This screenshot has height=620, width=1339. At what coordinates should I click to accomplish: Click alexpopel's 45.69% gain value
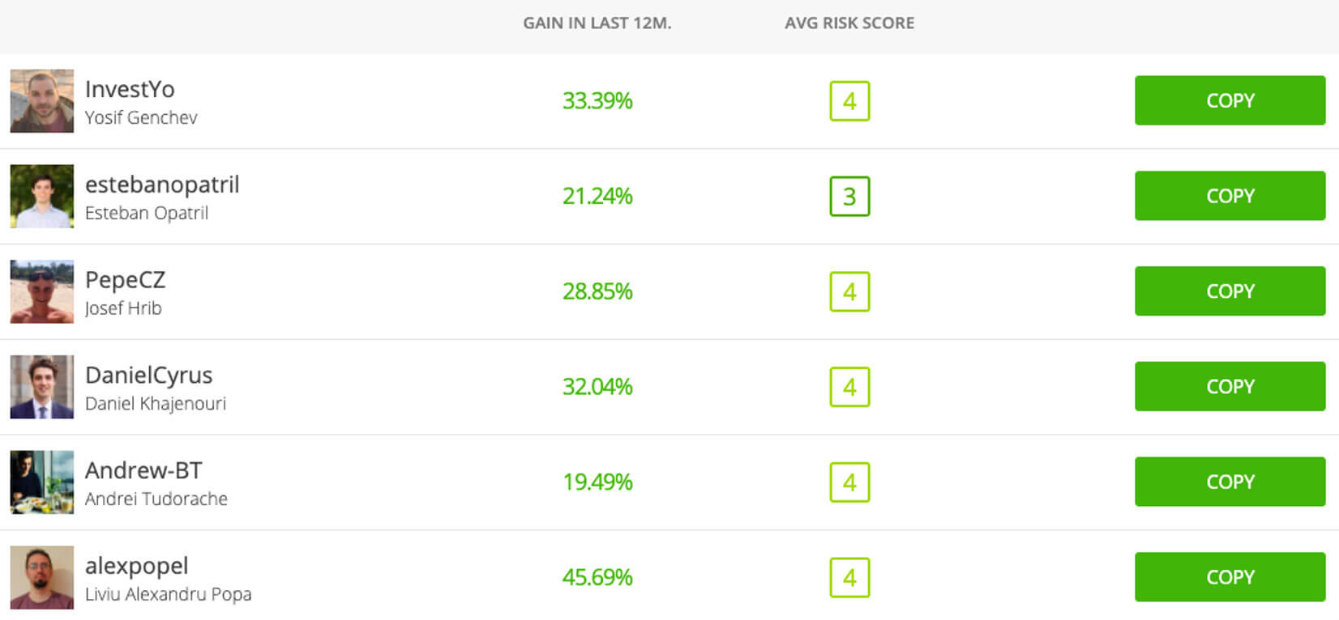(597, 577)
